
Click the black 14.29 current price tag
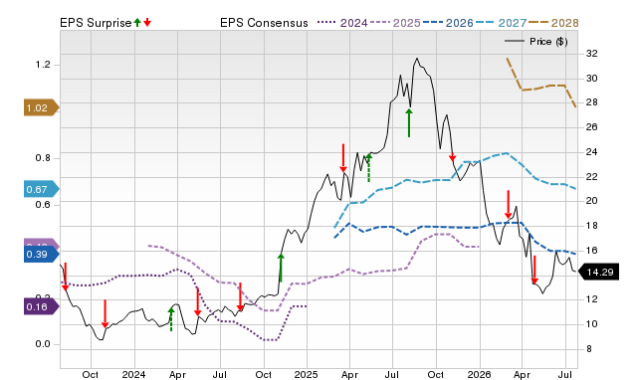point(598,272)
